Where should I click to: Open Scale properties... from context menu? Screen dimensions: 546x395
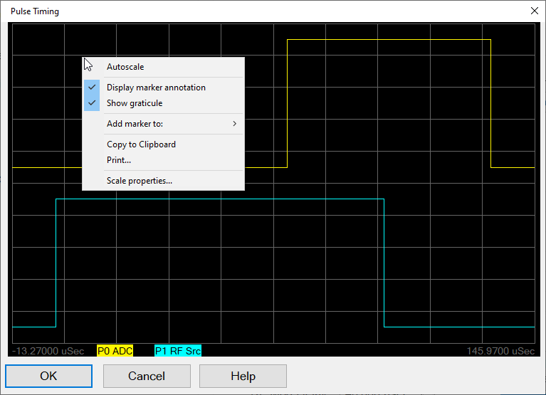click(140, 181)
